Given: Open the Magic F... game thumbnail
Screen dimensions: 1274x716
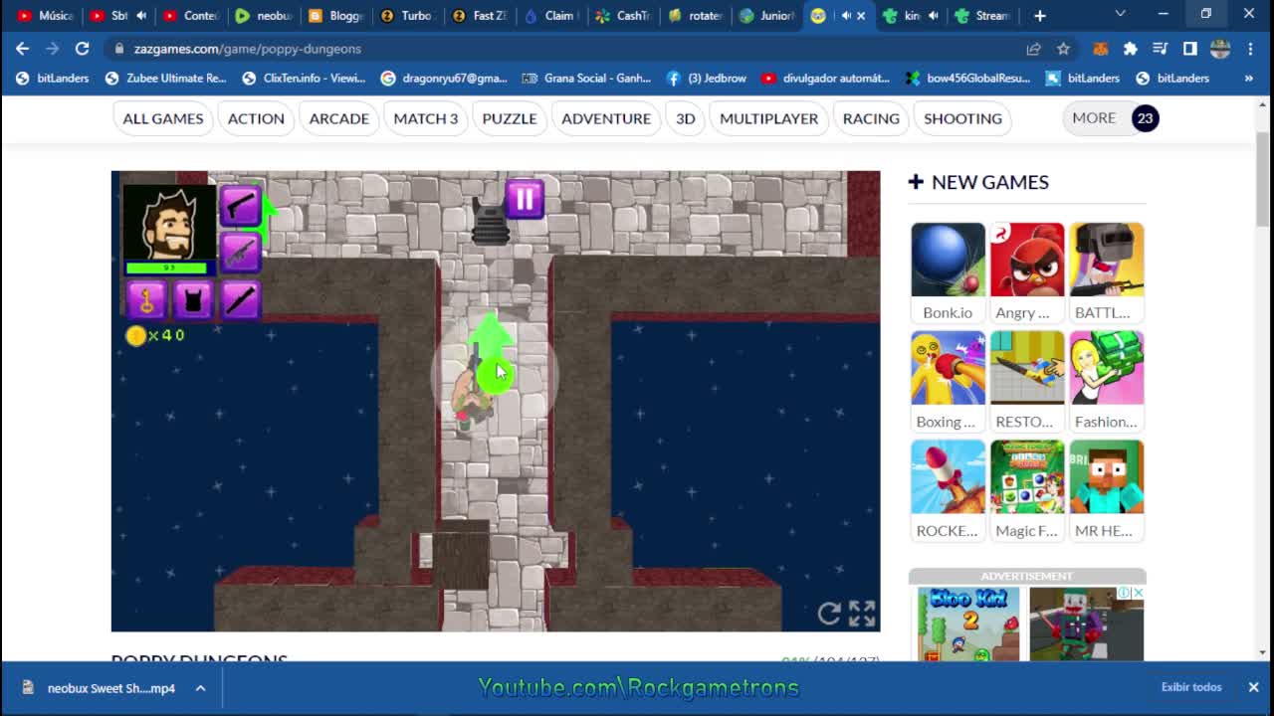Looking at the screenshot, I should pyautogui.click(x=1027, y=490).
